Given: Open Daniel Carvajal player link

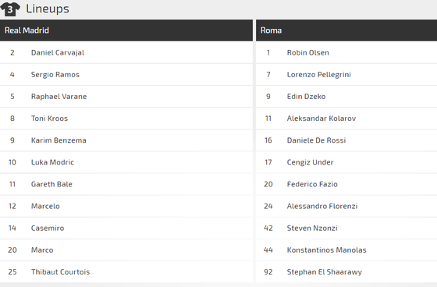Looking at the screenshot, I should (58, 53).
